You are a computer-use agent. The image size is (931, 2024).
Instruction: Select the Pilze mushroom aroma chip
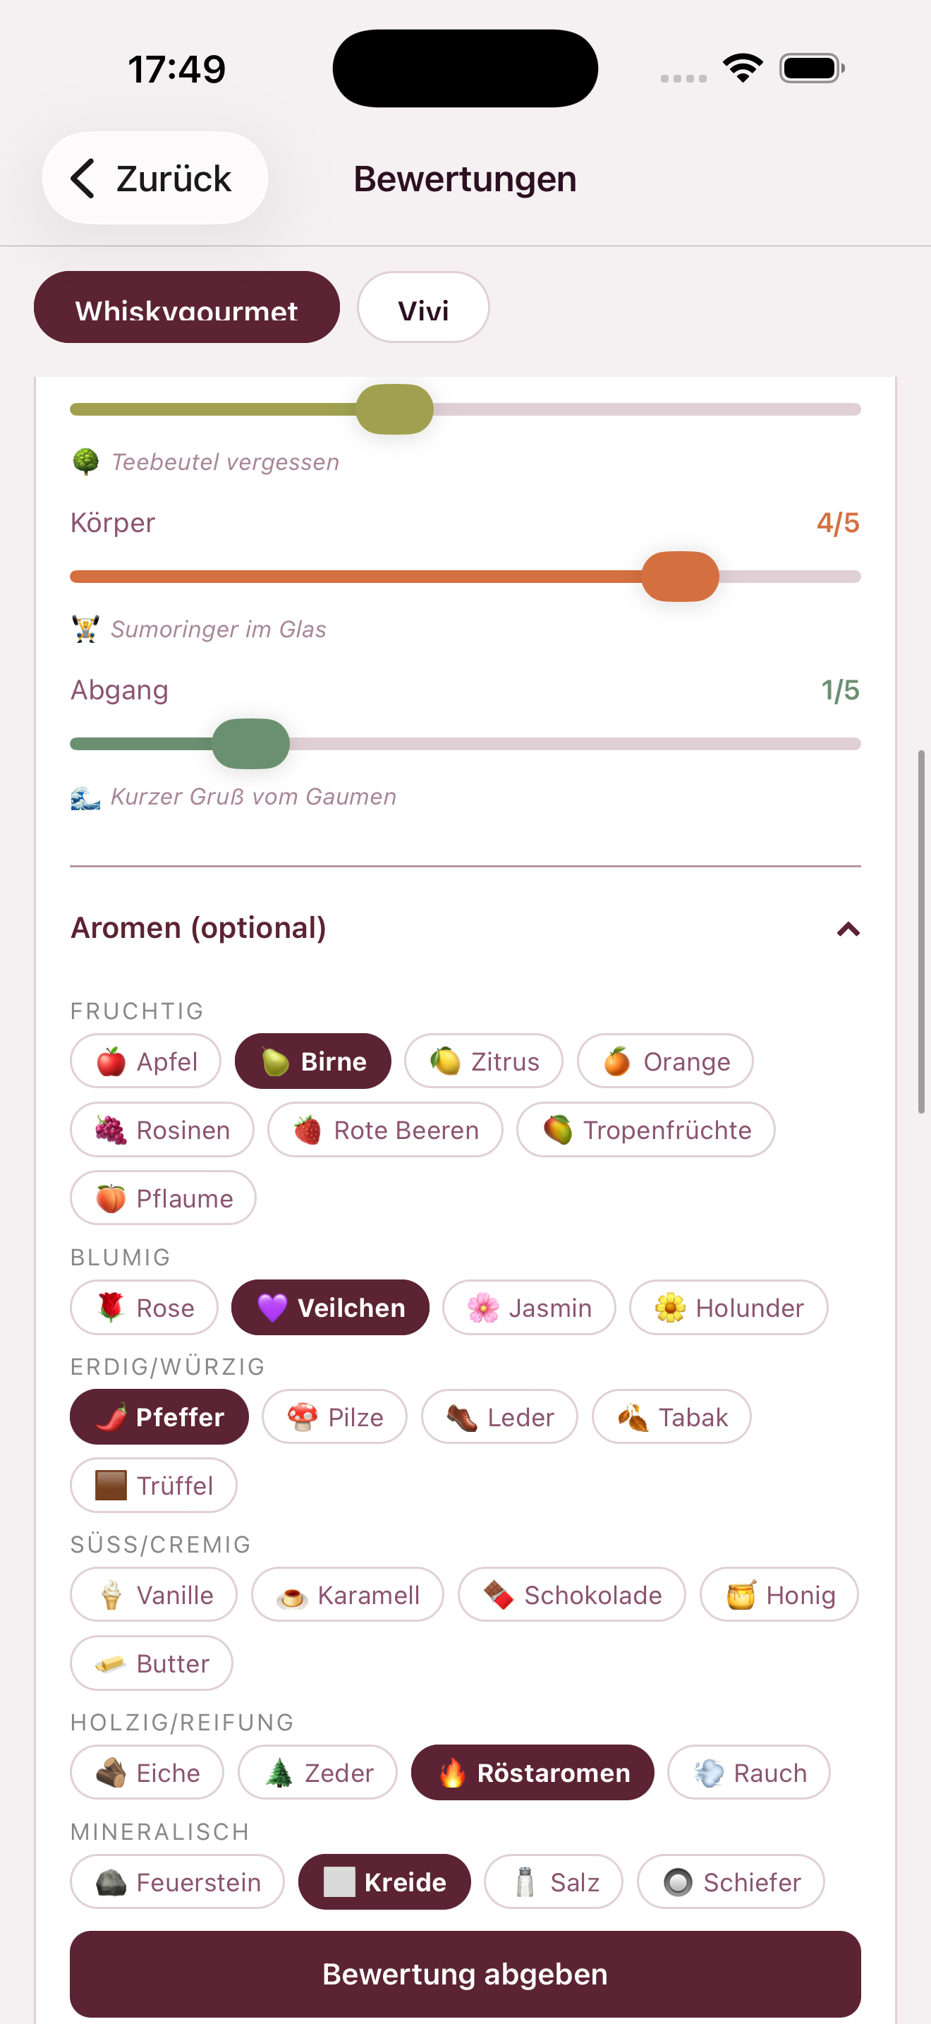coord(334,1416)
